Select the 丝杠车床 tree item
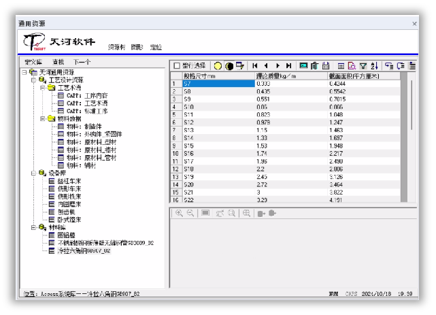Image resolution: width=436 pixels, height=315 pixels. (x=69, y=181)
